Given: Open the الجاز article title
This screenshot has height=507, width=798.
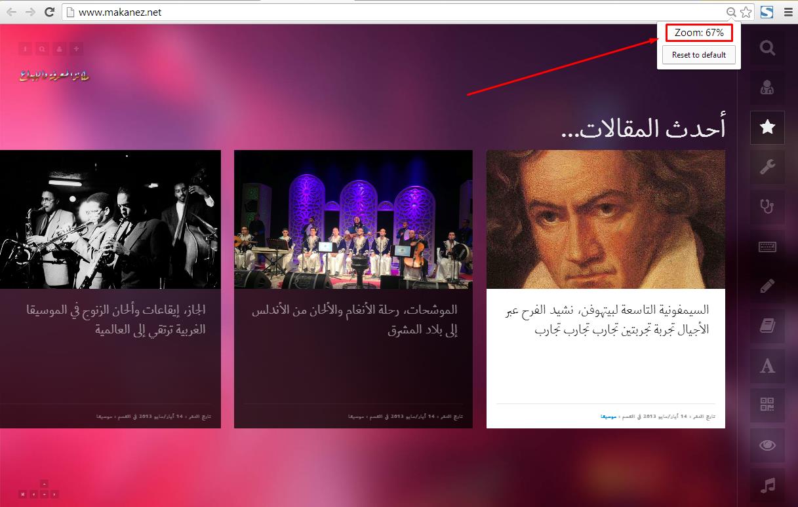Looking at the screenshot, I should [115, 320].
